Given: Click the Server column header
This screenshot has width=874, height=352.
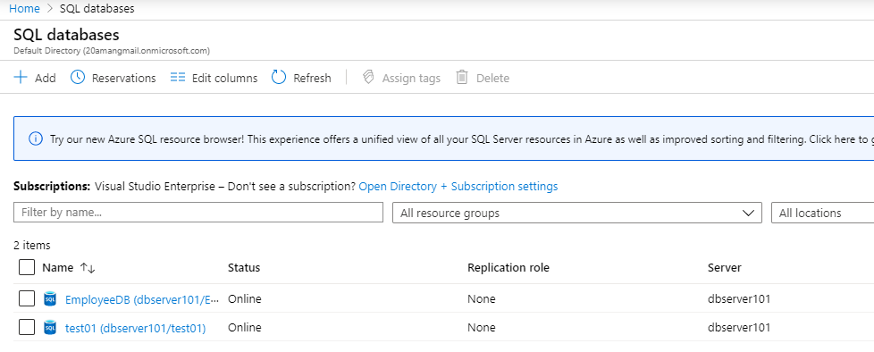Looking at the screenshot, I should tap(725, 268).
